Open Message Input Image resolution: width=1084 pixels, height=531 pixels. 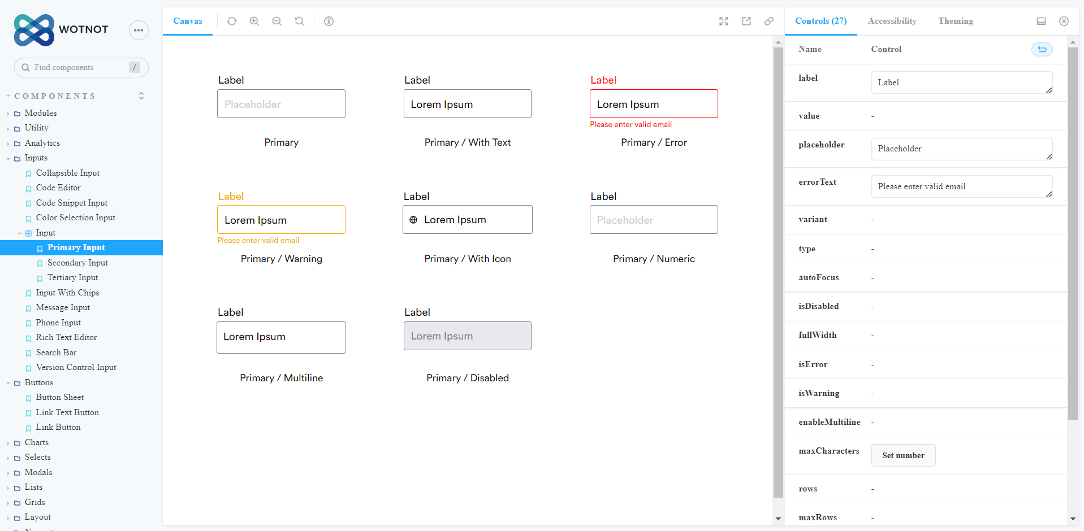63,307
